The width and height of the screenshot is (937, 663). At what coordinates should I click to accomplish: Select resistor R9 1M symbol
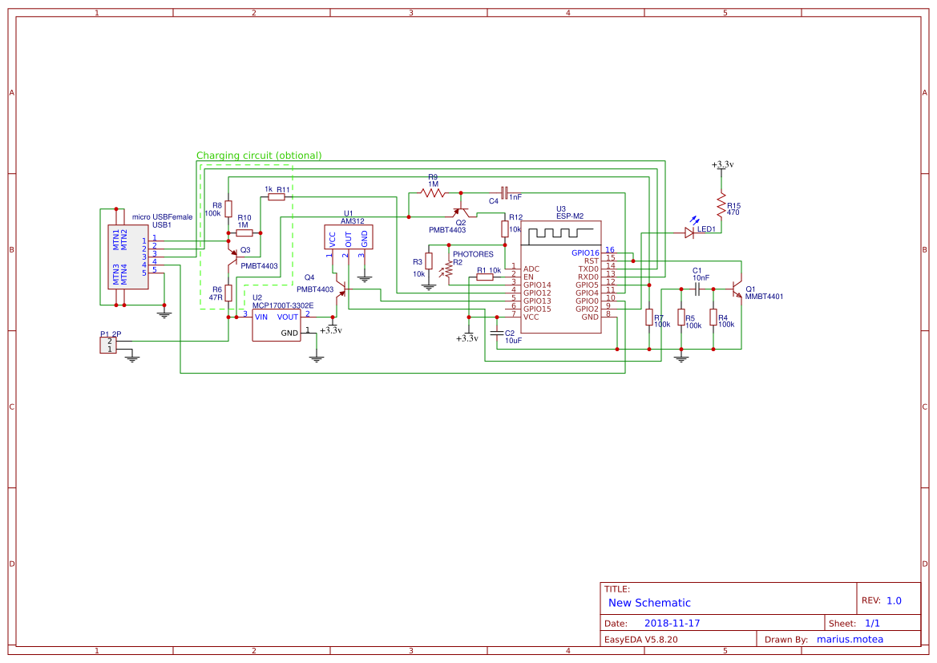433,192
